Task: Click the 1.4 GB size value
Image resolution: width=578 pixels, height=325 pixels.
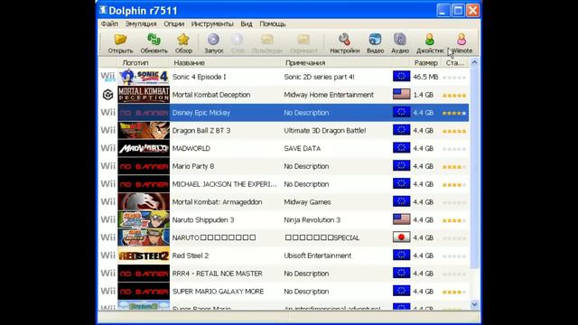Action: point(424,95)
